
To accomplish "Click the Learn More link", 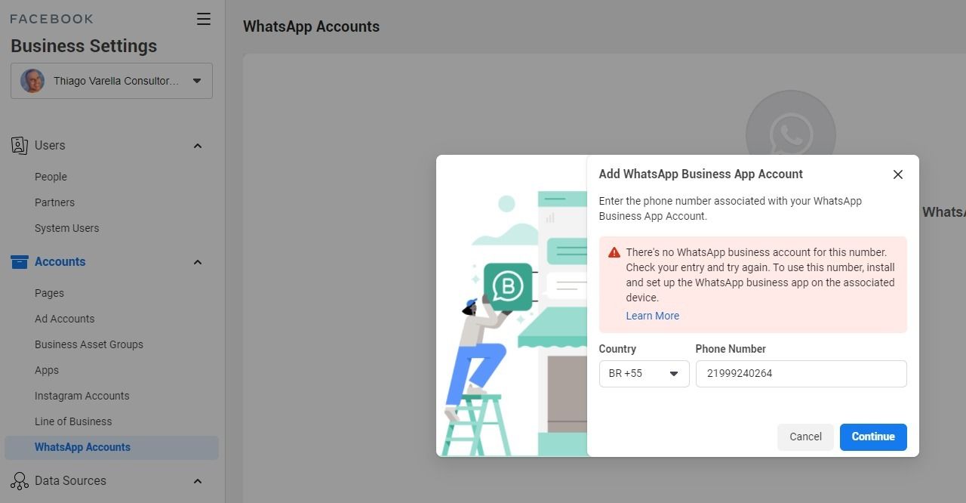I will pos(652,316).
